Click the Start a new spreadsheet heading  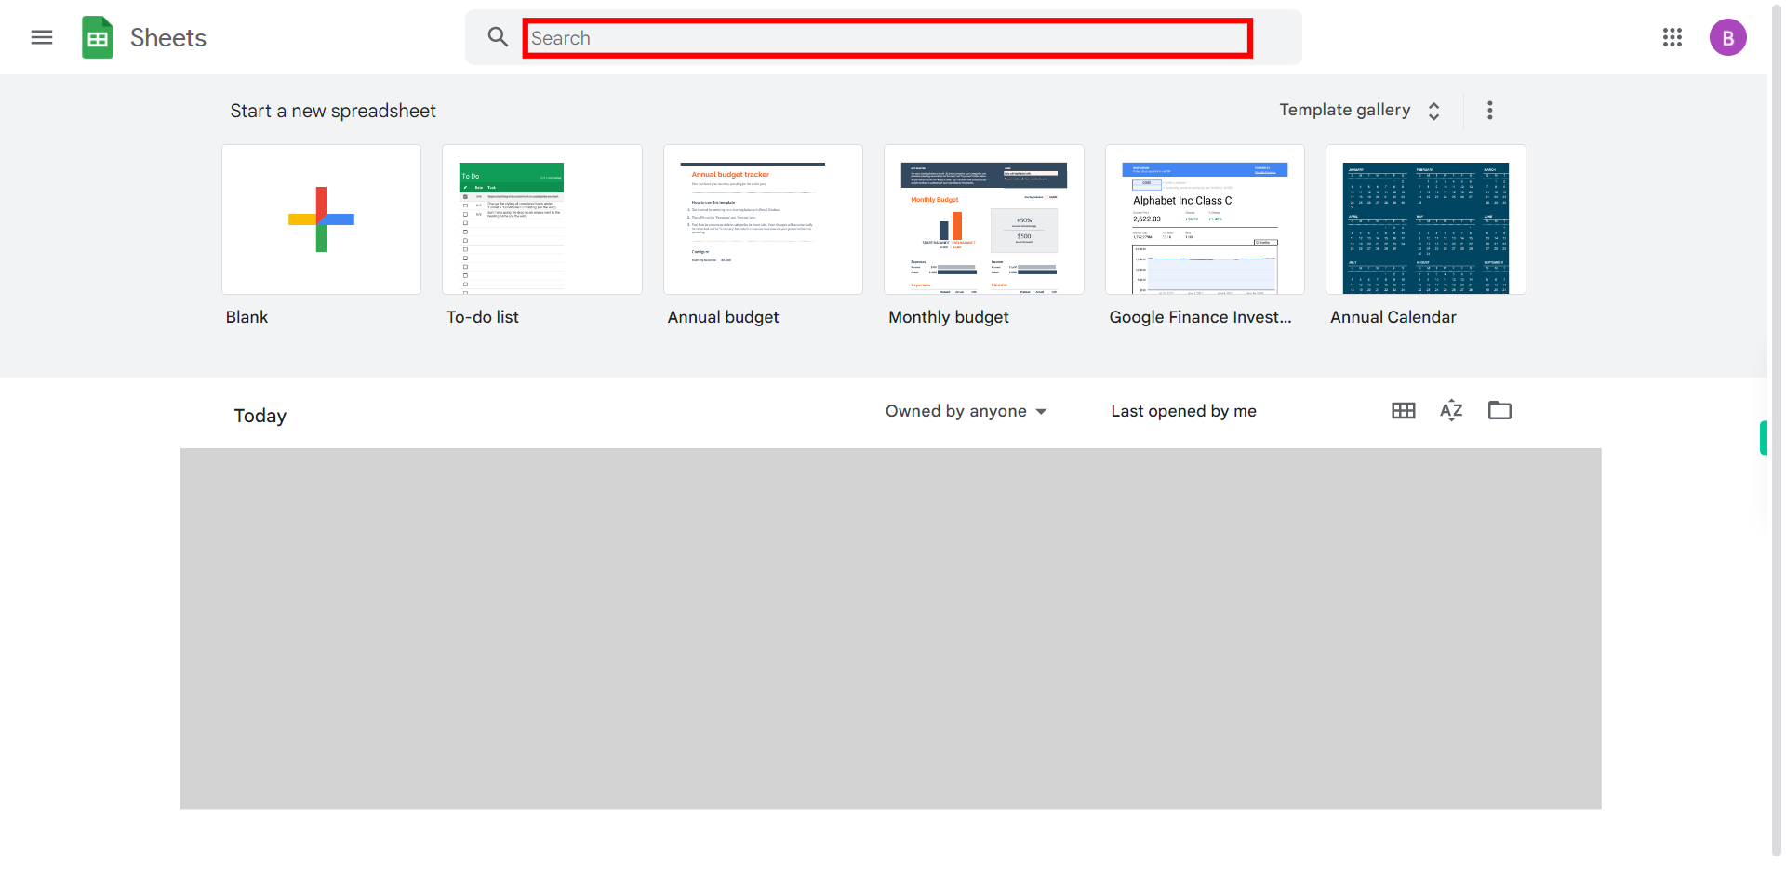333,111
